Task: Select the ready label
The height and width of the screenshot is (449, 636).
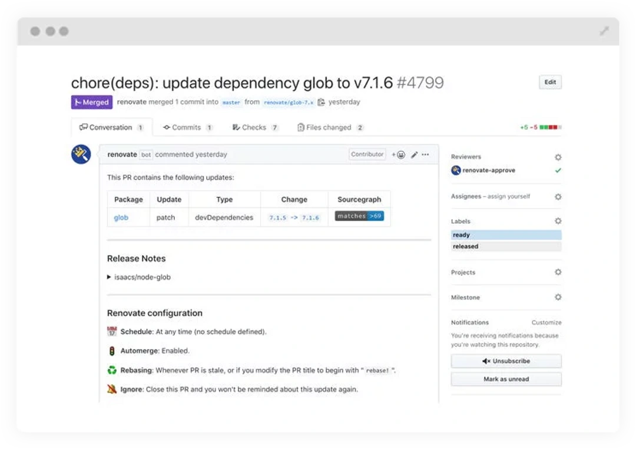Action: pos(506,235)
